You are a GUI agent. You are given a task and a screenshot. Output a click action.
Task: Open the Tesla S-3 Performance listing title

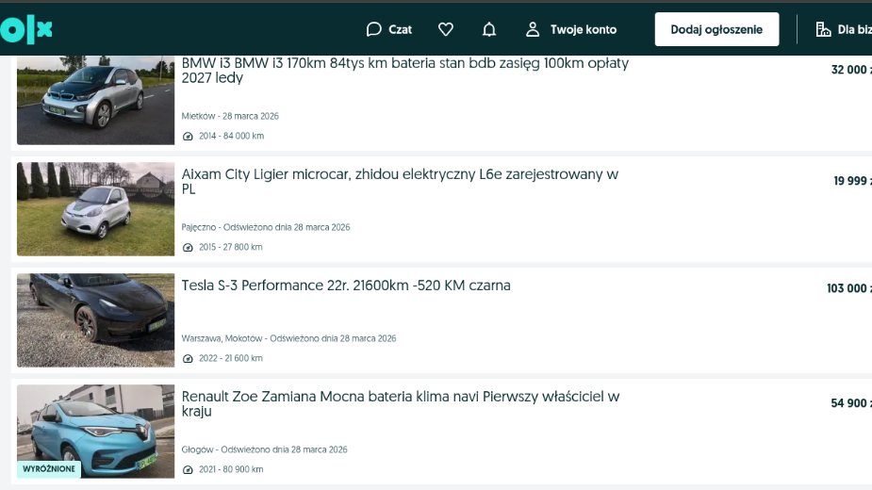(x=346, y=286)
